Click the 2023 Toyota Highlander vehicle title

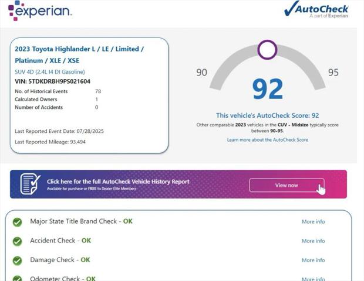[x=79, y=54]
